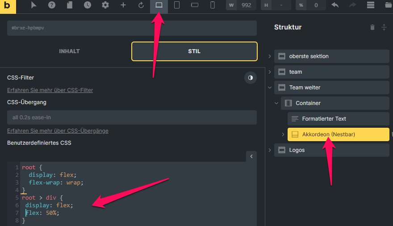Select Logos section in structure
393x226 pixels.
[x=331, y=150]
